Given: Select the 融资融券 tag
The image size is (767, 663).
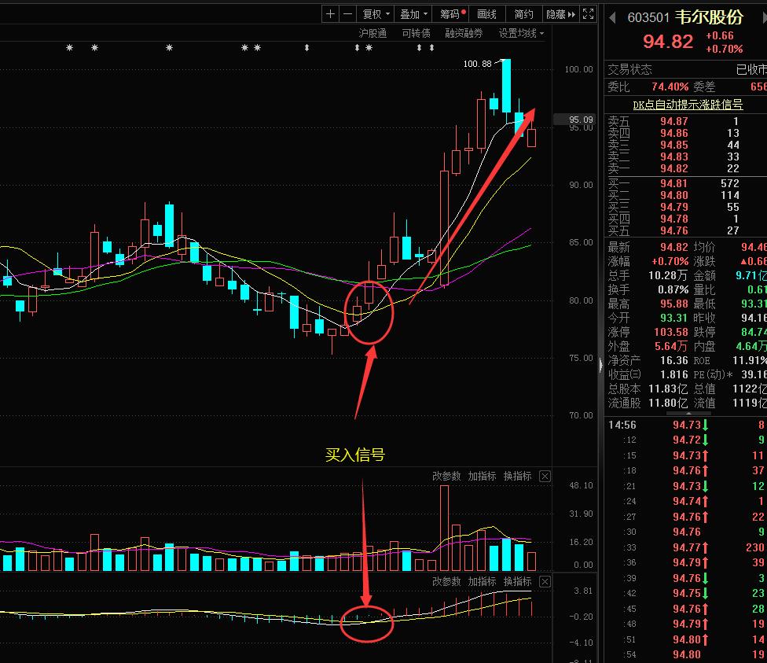Looking at the screenshot, I should 464,33.
